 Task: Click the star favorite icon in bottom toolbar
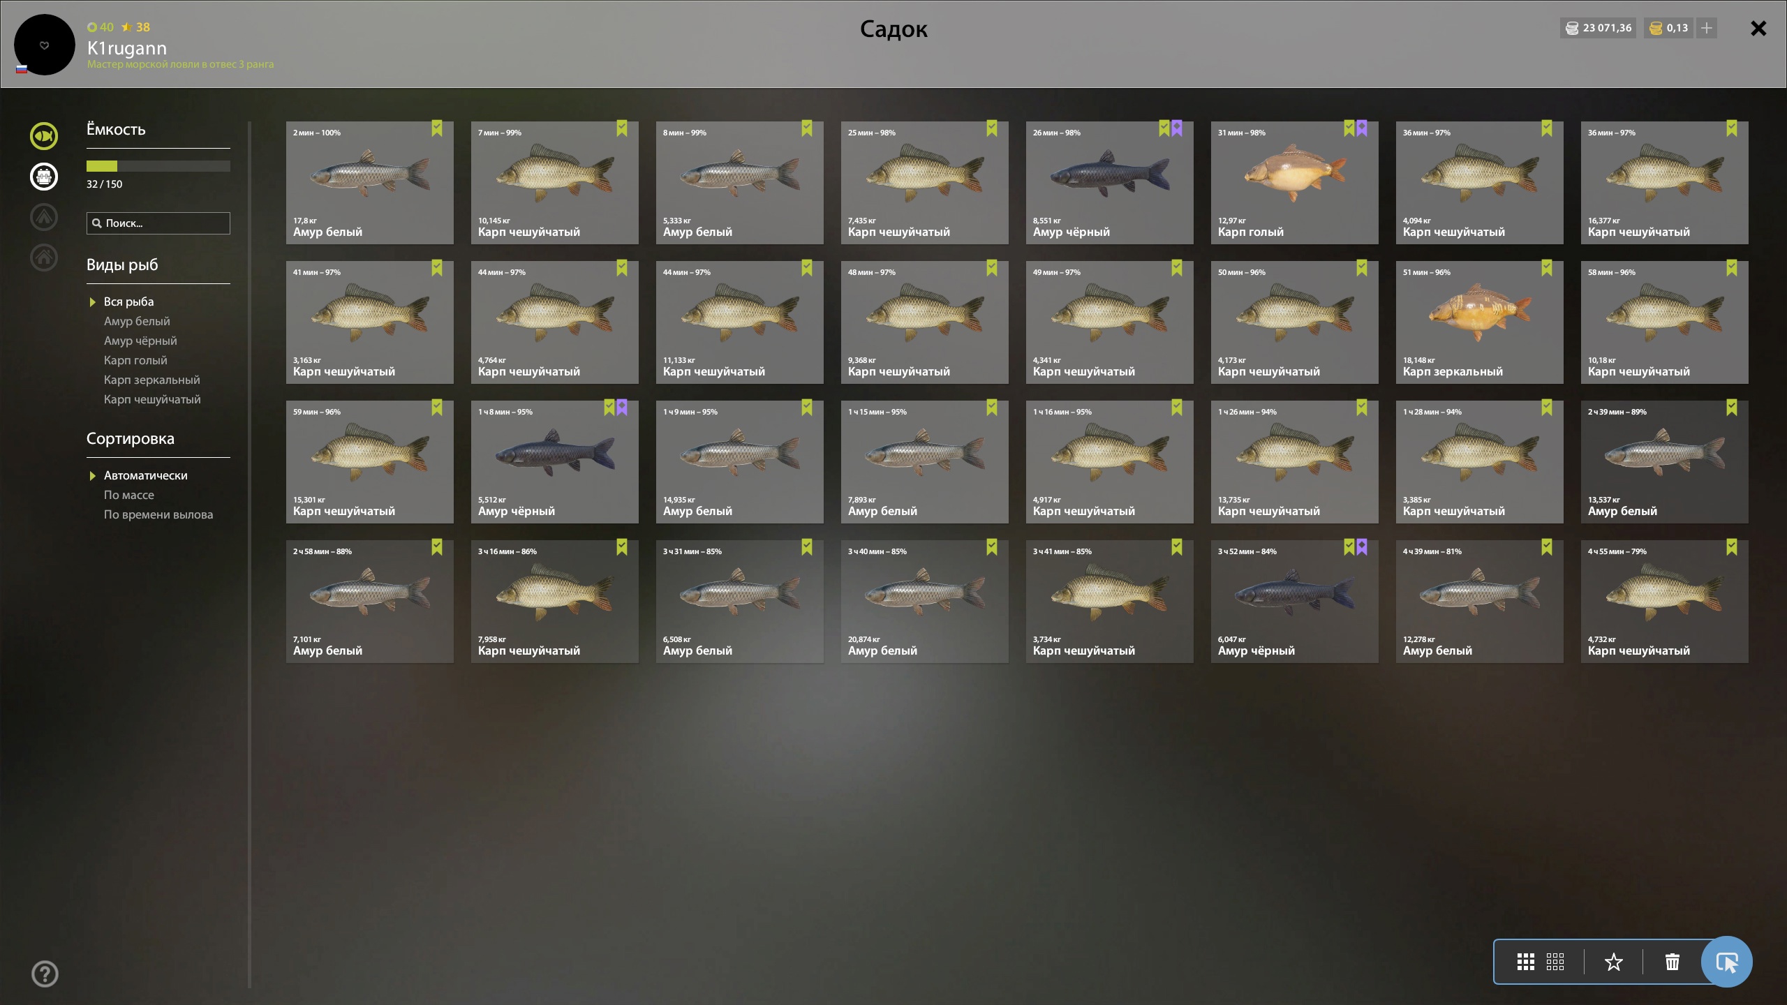tap(1613, 962)
